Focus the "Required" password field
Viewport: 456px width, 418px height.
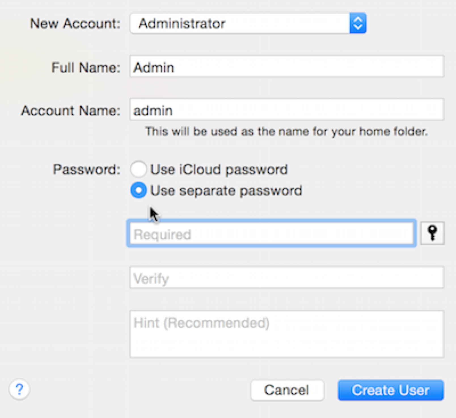click(271, 234)
